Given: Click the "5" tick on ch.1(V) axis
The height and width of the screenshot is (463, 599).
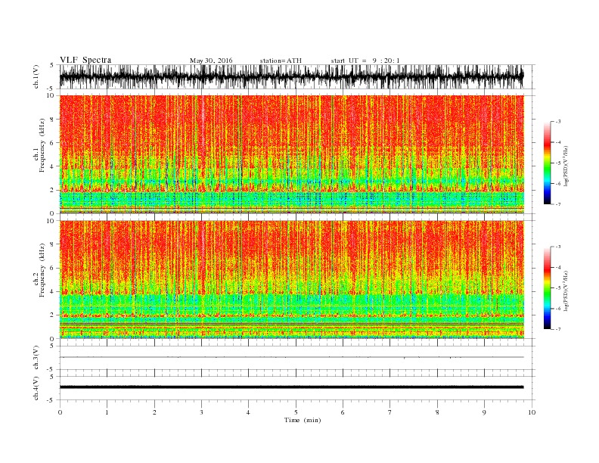Looking at the screenshot, I should point(52,65).
